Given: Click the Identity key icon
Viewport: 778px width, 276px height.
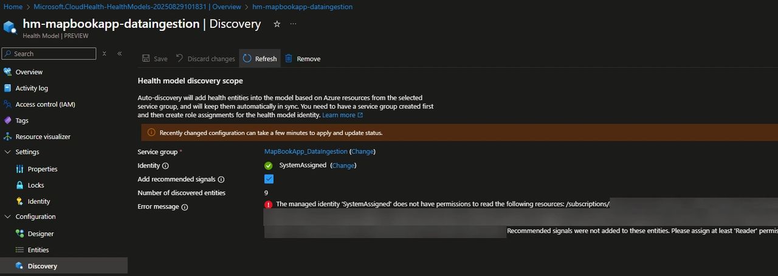Looking at the screenshot, I should coord(19,201).
